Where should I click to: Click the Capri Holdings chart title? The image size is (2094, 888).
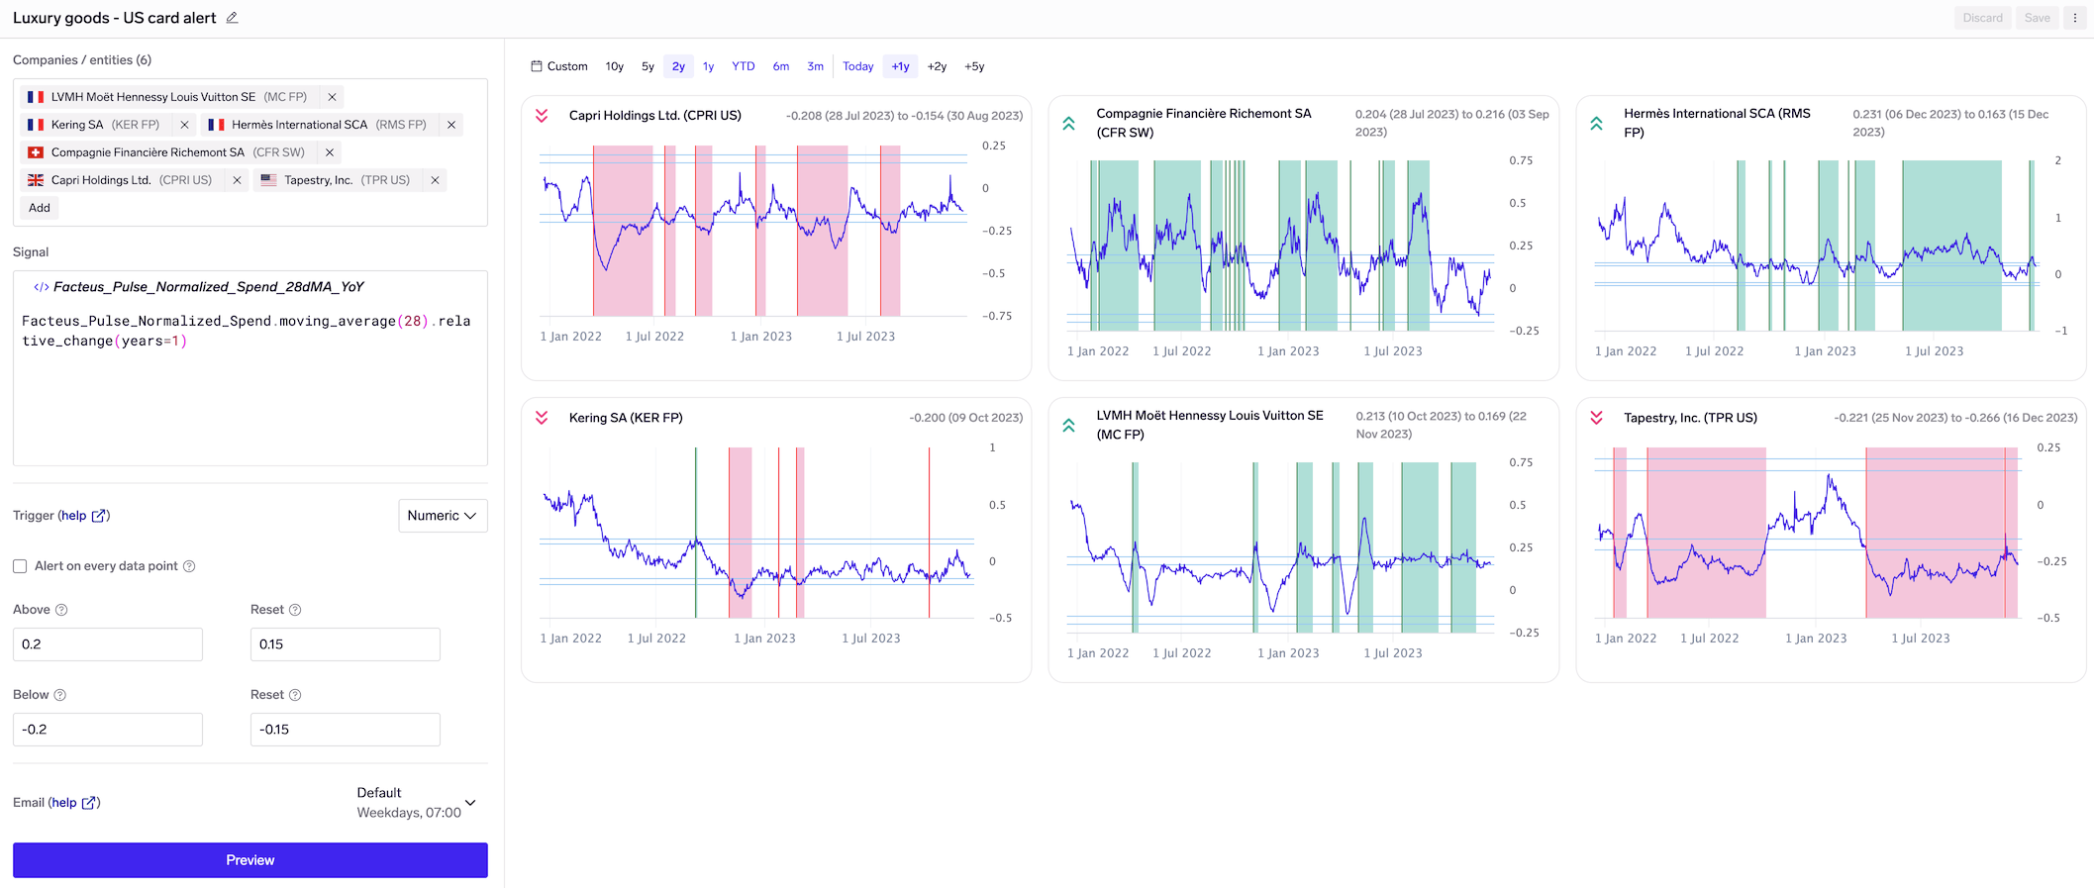coord(654,116)
